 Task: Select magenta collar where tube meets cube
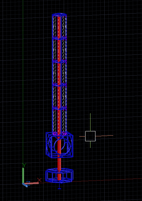(59, 134)
